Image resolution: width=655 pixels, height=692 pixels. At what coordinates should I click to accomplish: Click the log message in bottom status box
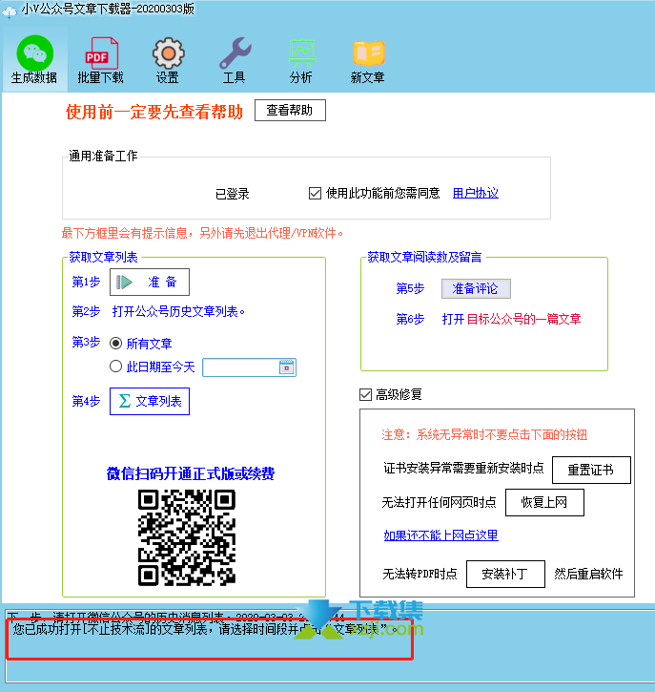tap(205, 628)
